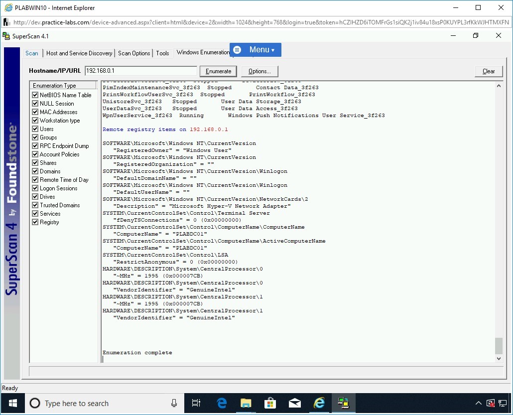
Task: Click the Hostname/IP/URL input field
Action: 141,71
